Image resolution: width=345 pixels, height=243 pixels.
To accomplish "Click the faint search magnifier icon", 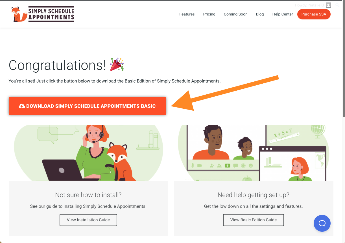I will (x=337, y=5).
